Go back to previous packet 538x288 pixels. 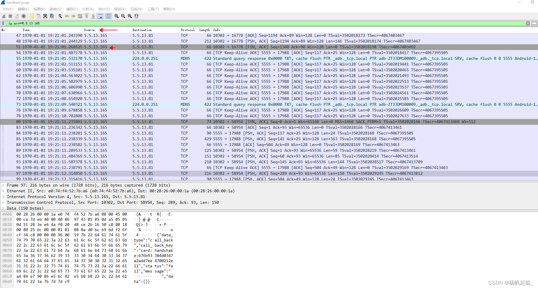[67, 16]
